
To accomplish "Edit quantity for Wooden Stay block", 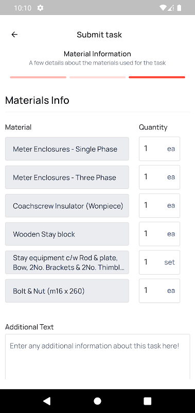I will [x=159, y=234].
